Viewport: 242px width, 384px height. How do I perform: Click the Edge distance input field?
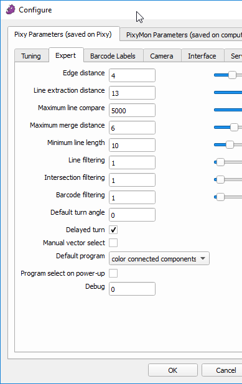[x=132, y=75]
